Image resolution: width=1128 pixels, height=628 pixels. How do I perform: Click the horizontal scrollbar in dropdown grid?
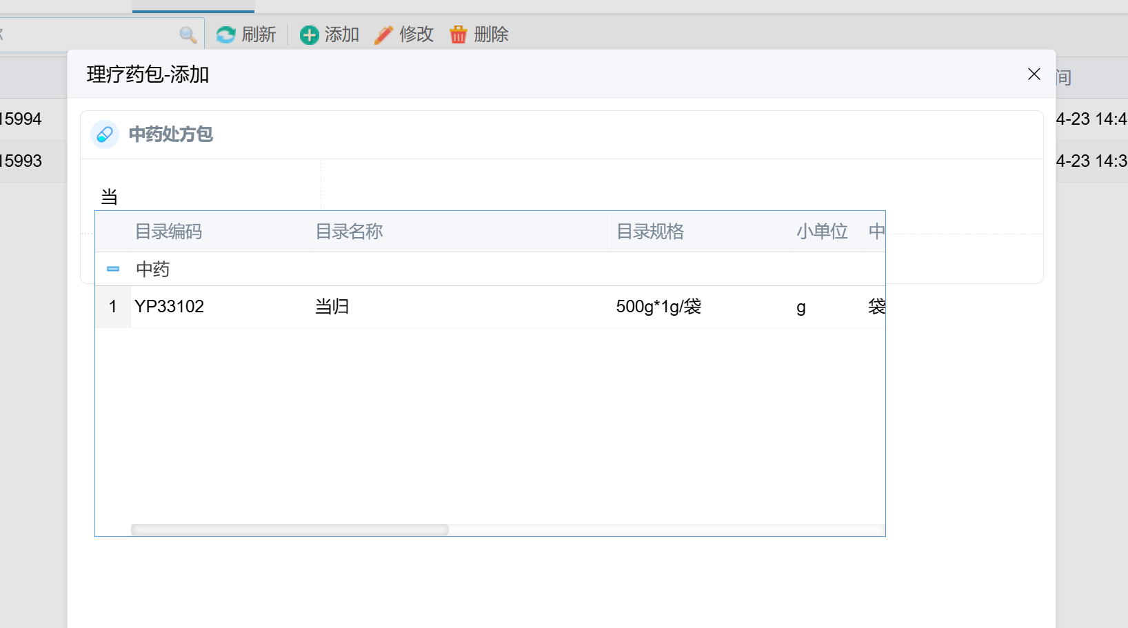290,529
